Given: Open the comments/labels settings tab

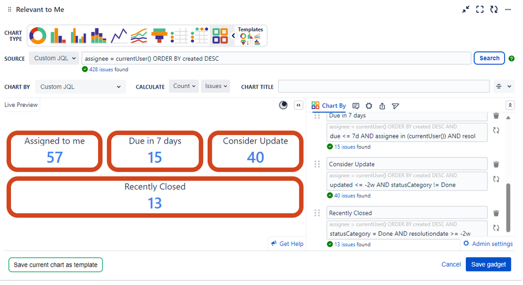Looking at the screenshot, I should coord(356,106).
